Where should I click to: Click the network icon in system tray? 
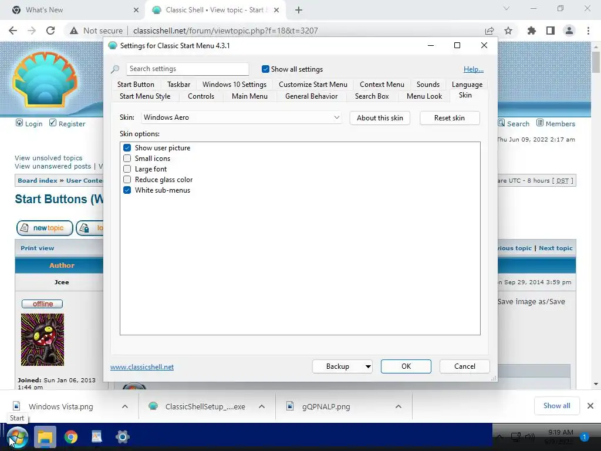point(516,437)
